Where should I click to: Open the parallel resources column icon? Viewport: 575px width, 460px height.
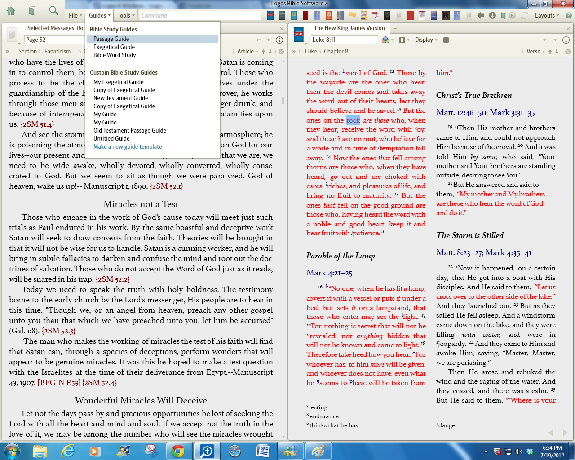[402, 40]
